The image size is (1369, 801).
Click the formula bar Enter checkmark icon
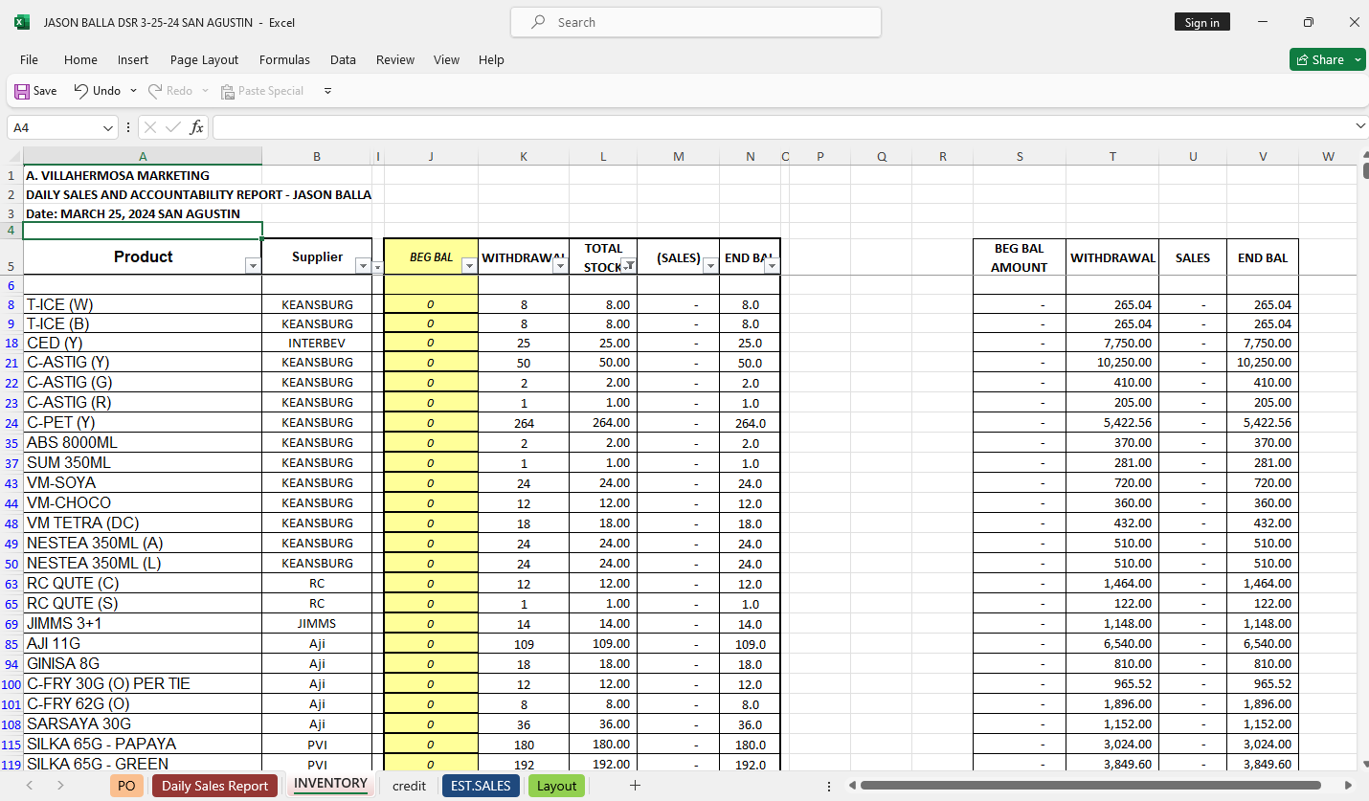173,127
